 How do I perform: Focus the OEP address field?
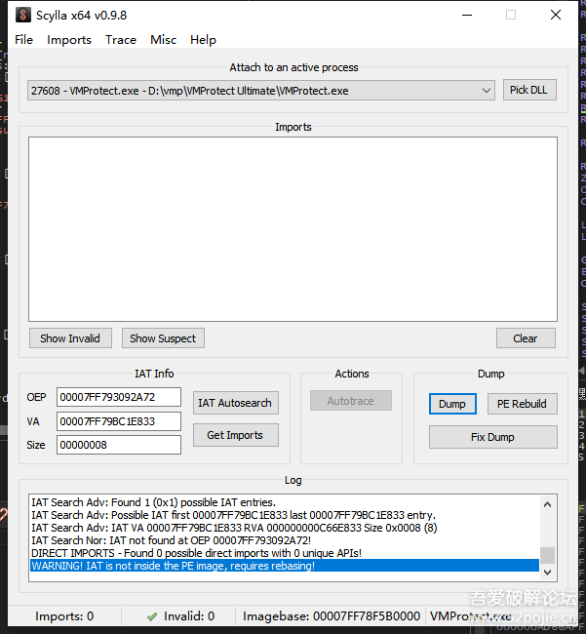(x=119, y=397)
